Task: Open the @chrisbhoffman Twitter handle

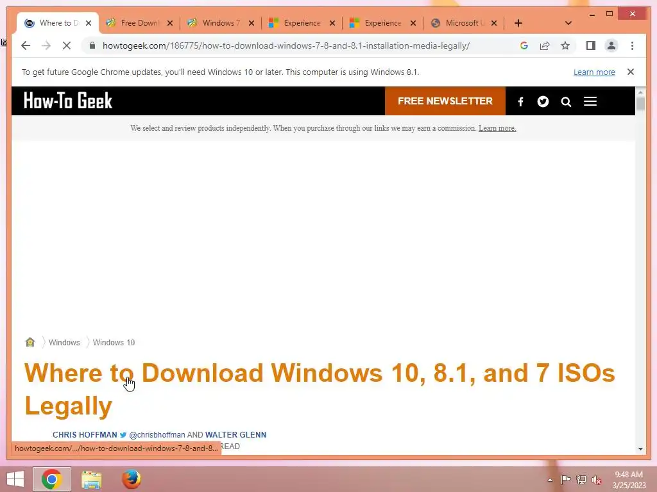Action: point(157,435)
